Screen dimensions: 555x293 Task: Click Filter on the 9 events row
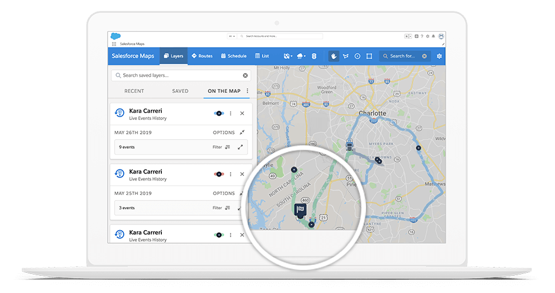(x=221, y=147)
